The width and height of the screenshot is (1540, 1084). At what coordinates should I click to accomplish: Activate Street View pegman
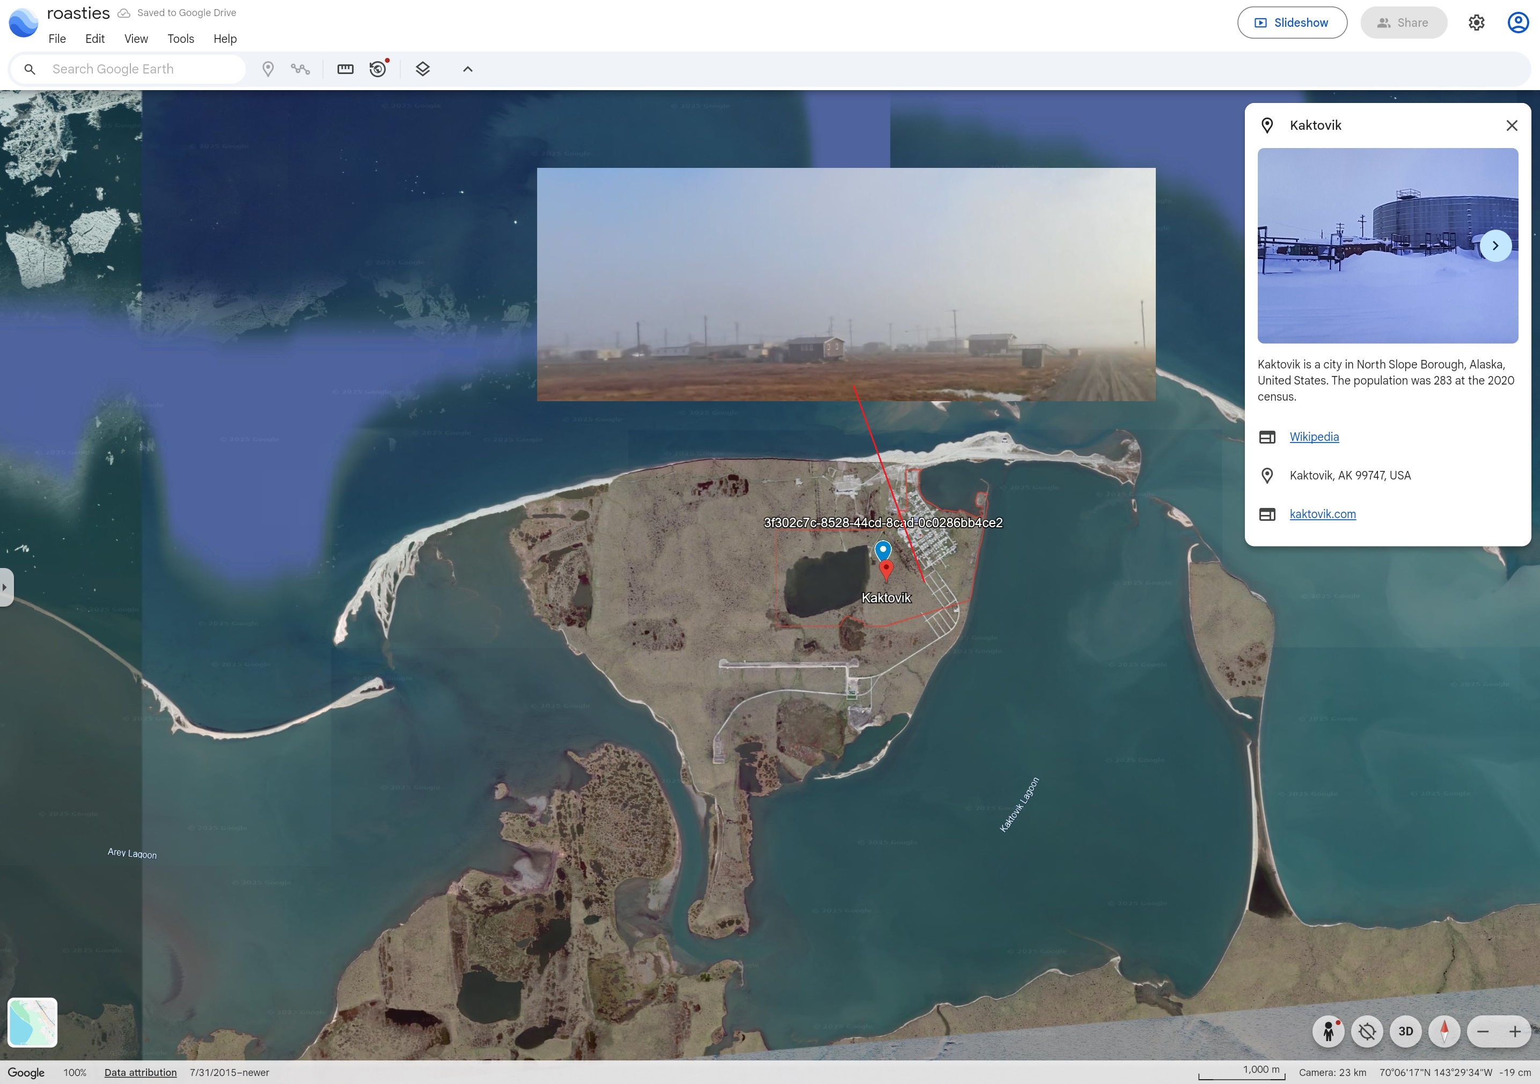tap(1328, 1031)
